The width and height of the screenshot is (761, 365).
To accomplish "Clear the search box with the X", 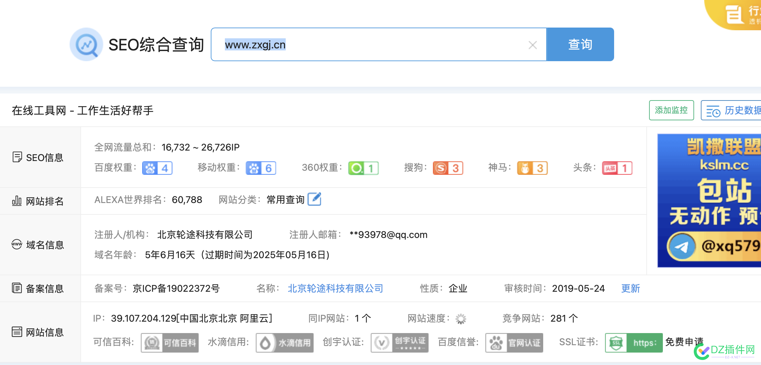I will [x=532, y=45].
